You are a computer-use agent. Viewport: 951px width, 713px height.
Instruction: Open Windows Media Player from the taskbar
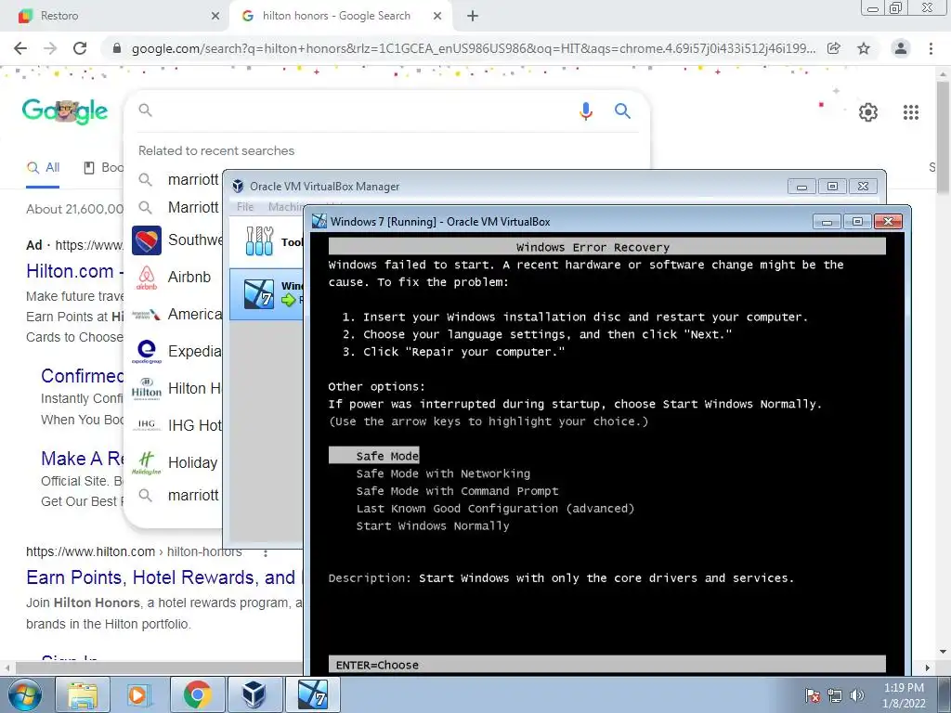coord(138,694)
